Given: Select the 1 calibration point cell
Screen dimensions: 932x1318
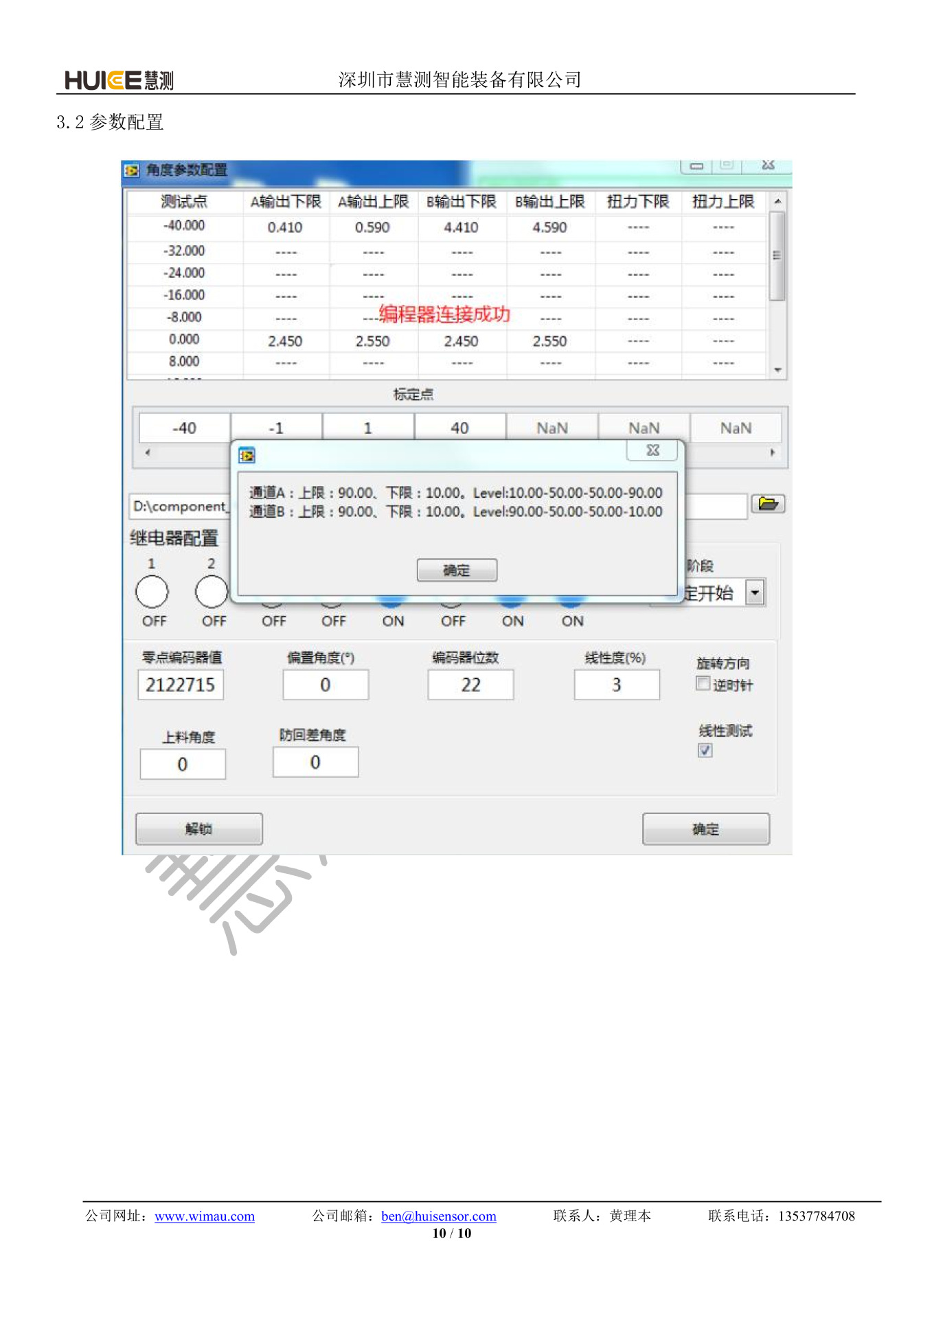Looking at the screenshot, I should click(368, 428).
